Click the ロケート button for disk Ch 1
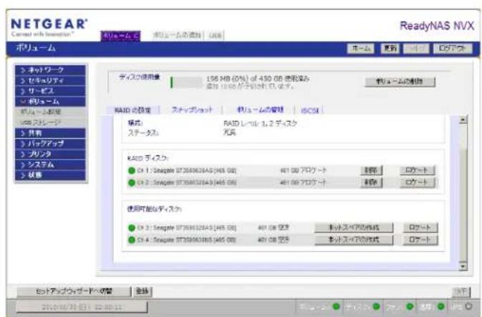The image size is (482, 317). click(x=417, y=170)
